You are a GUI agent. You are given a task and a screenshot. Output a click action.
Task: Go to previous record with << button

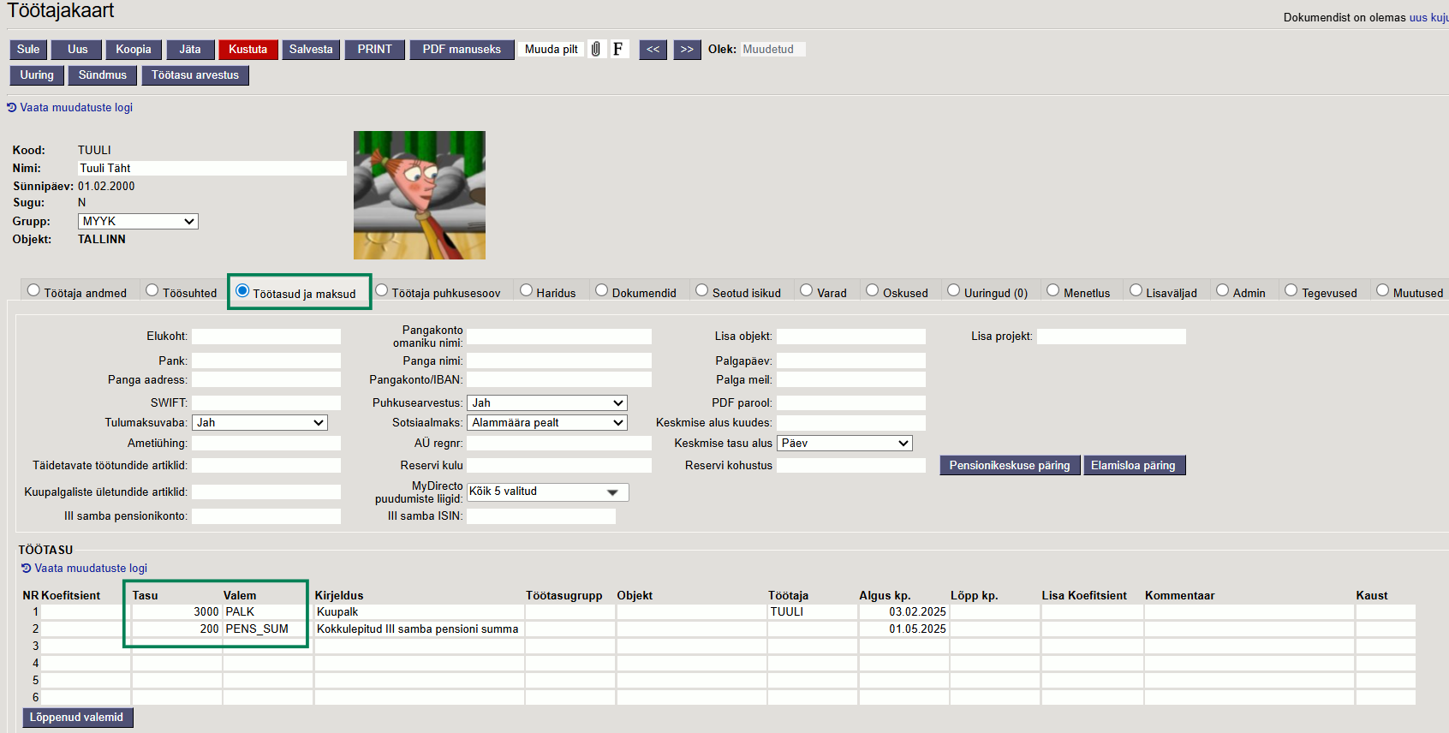click(x=653, y=50)
